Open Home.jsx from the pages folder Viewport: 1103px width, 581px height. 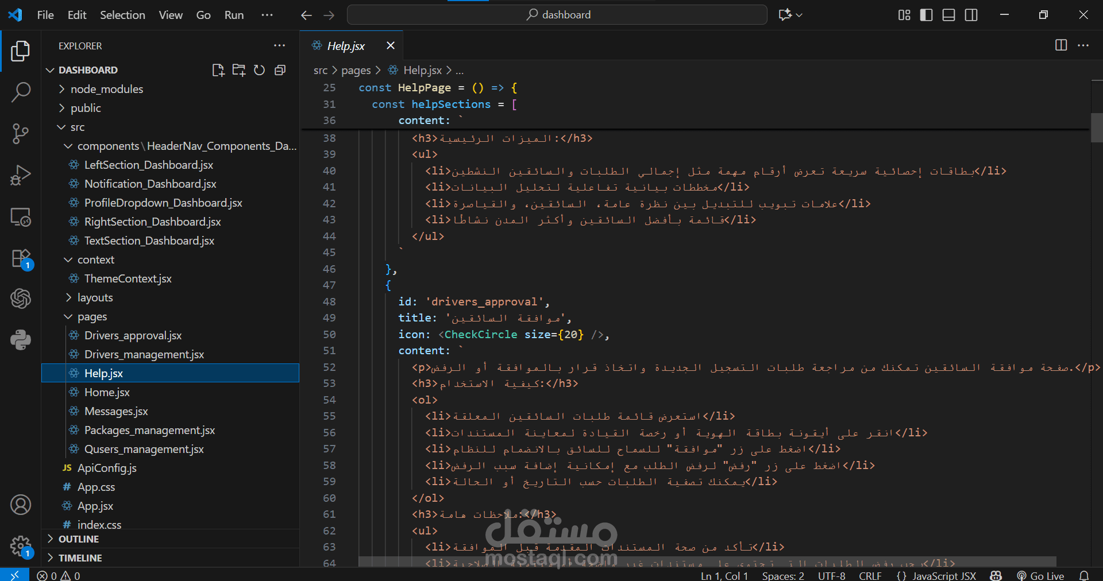click(107, 392)
